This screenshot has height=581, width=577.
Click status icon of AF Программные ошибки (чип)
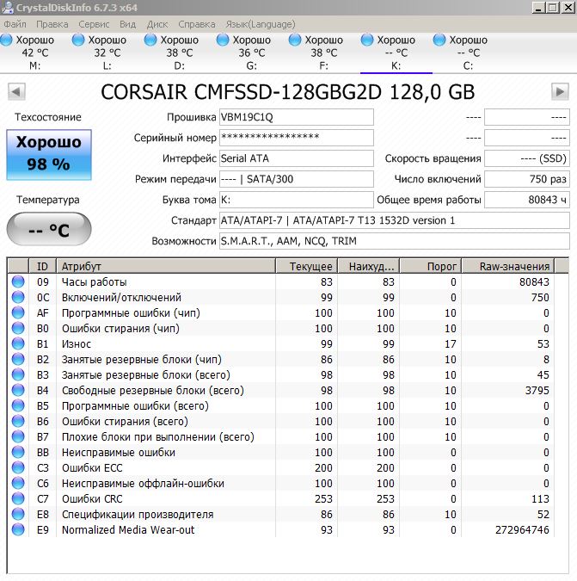tap(18, 312)
